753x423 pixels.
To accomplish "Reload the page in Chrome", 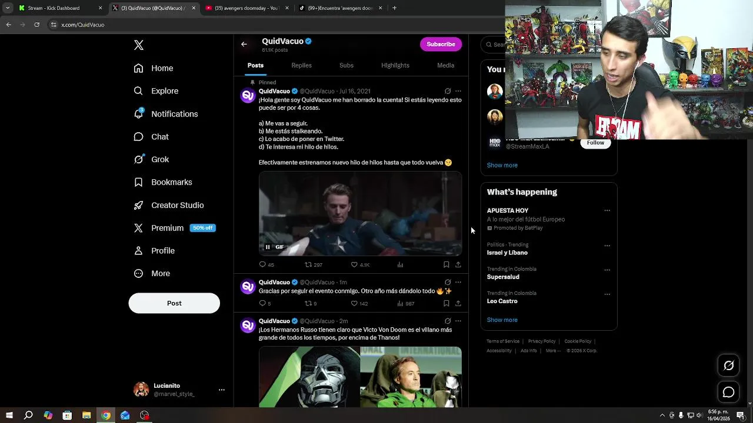I will 36,25.
